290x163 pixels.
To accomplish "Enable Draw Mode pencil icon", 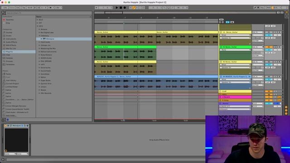I will tap(255, 8).
